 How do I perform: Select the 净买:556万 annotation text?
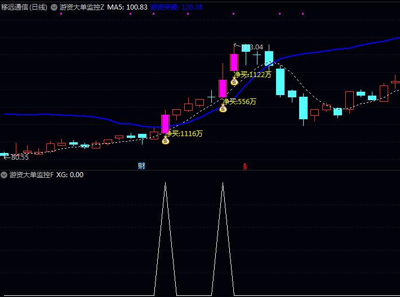tap(239, 101)
